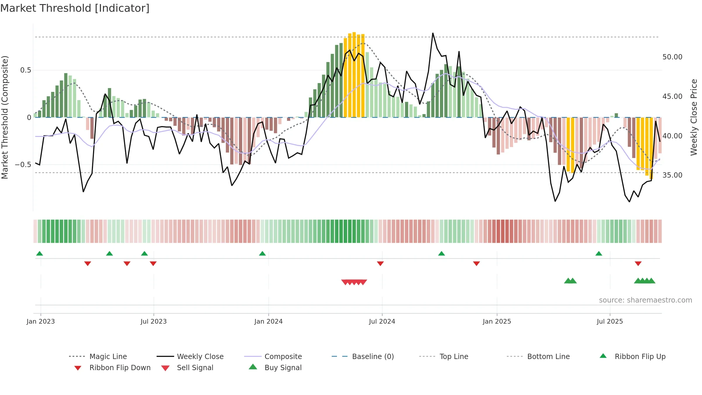Click the Jan 2023 x-axis label
This screenshot has width=702, height=395.
tap(41, 321)
